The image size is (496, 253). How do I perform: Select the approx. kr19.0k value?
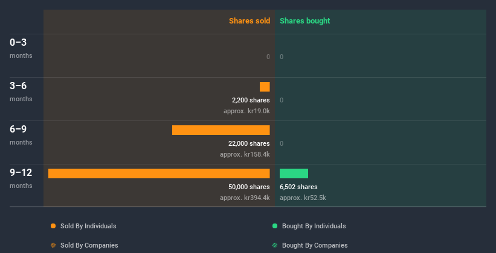click(x=246, y=111)
